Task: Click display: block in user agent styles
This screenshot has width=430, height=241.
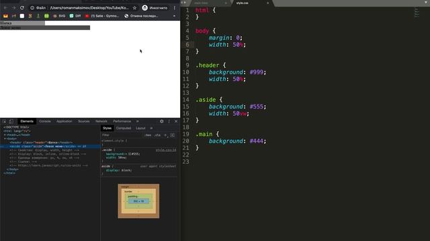Action: click(x=119, y=170)
